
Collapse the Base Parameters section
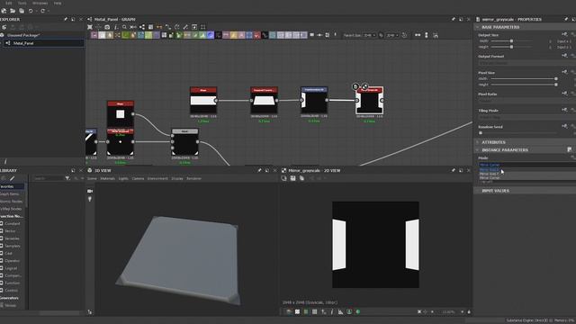click(477, 27)
